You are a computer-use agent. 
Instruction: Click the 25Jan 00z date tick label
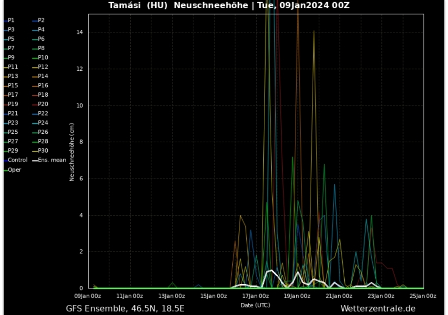423,296
